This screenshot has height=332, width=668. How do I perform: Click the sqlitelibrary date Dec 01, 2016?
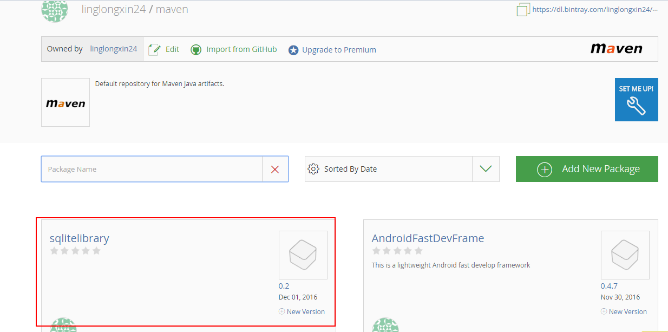click(298, 297)
